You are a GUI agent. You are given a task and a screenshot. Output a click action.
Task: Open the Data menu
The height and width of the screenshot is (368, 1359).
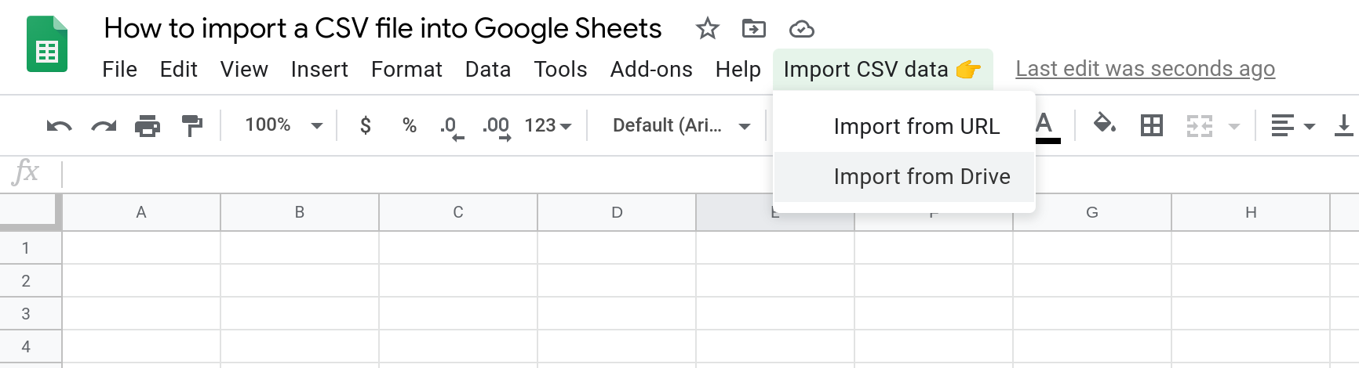(488, 70)
